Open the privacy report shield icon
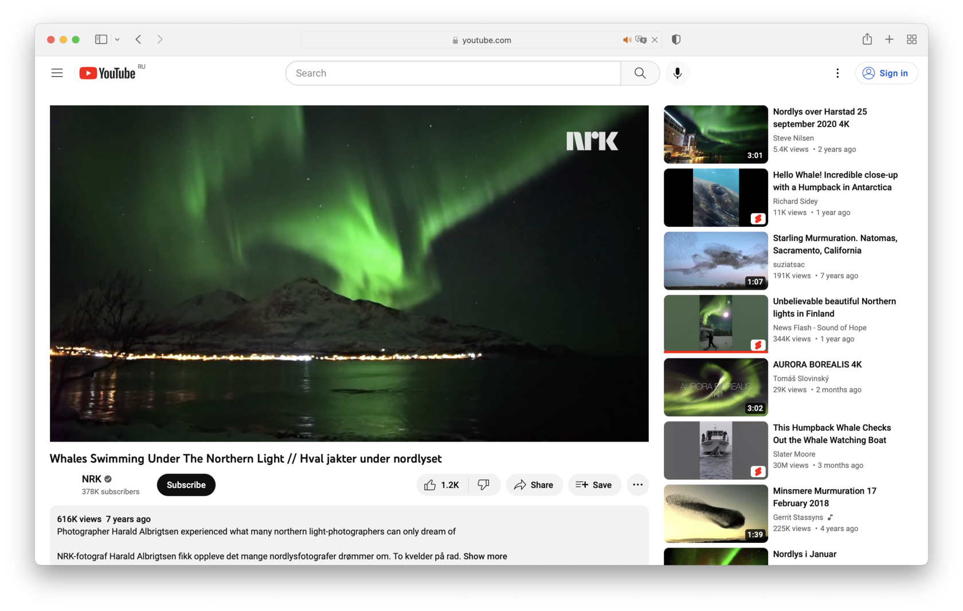This screenshot has width=963, height=611. [676, 39]
